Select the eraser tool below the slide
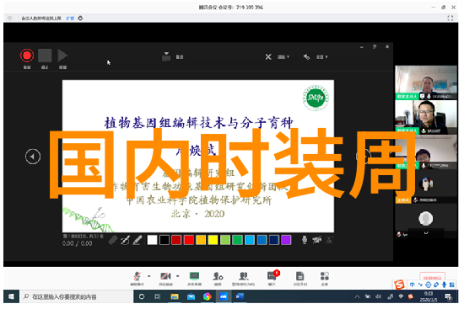This screenshot has width=464, height=309. pos(113,241)
